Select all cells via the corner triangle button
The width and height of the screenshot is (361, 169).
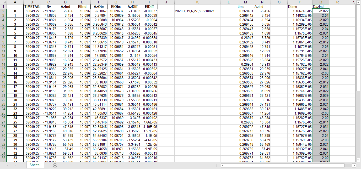pyautogui.click(x=4, y=2)
